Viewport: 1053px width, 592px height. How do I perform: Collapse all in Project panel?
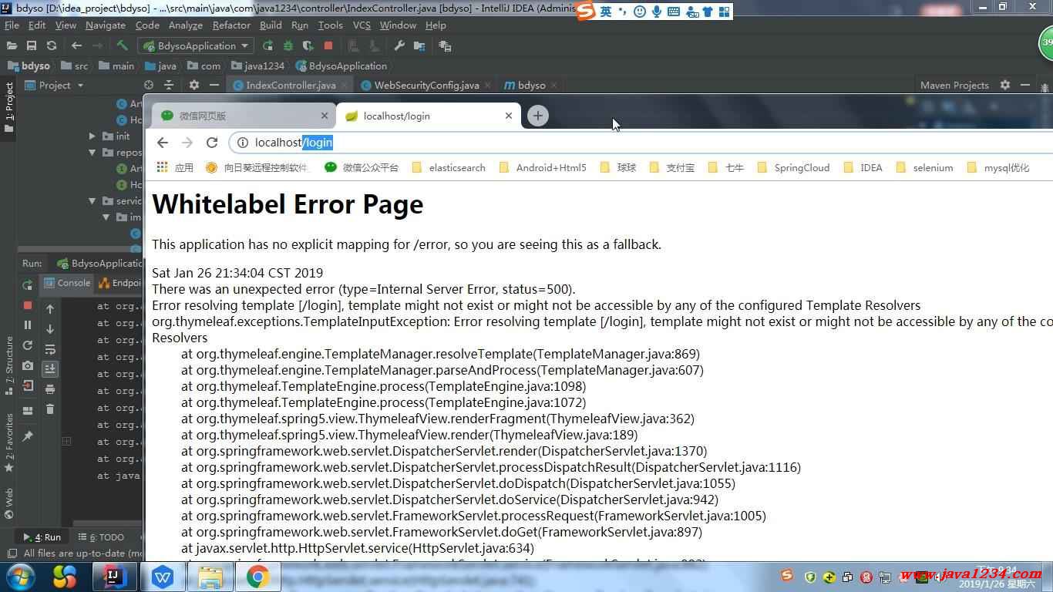[169, 86]
